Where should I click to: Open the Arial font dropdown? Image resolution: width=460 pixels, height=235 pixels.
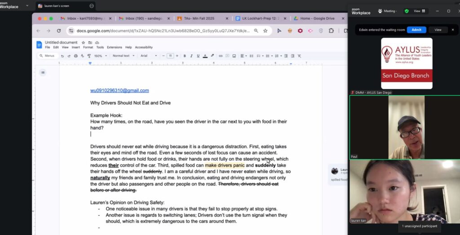click(x=149, y=56)
